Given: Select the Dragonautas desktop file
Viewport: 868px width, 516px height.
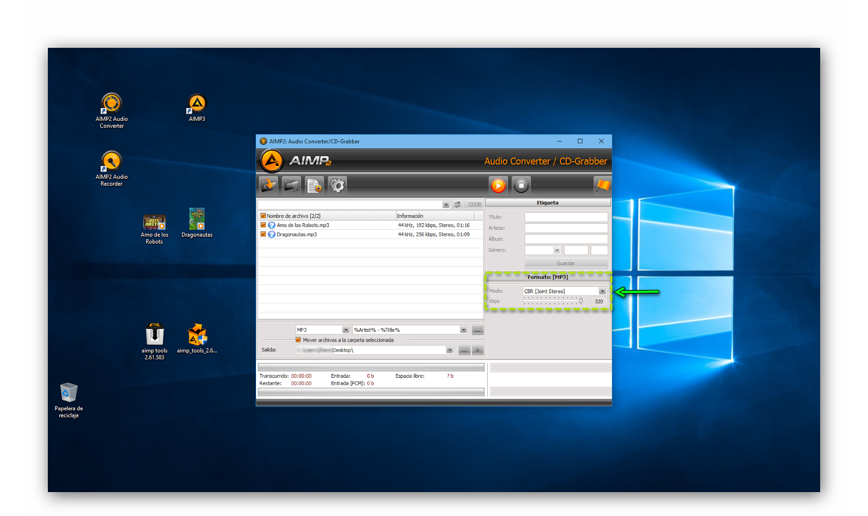Looking at the screenshot, I should click(x=197, y=223).
